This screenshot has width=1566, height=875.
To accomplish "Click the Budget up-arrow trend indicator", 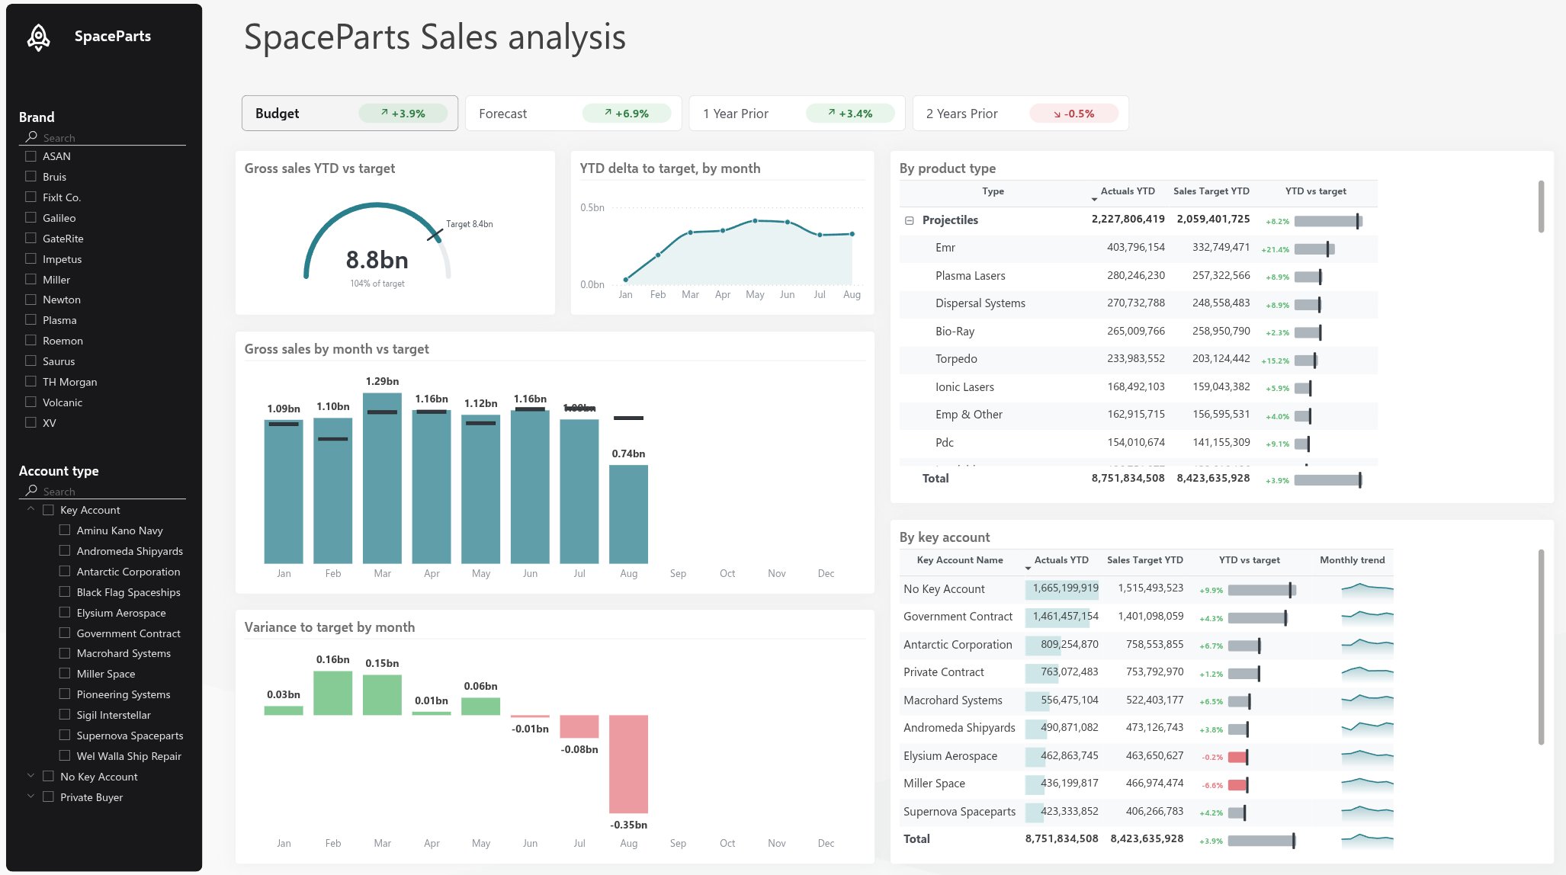I will tap(384, 113).
